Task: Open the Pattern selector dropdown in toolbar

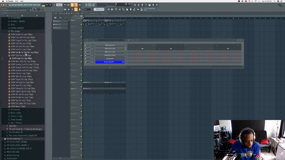Action: (x=99, y=9)
